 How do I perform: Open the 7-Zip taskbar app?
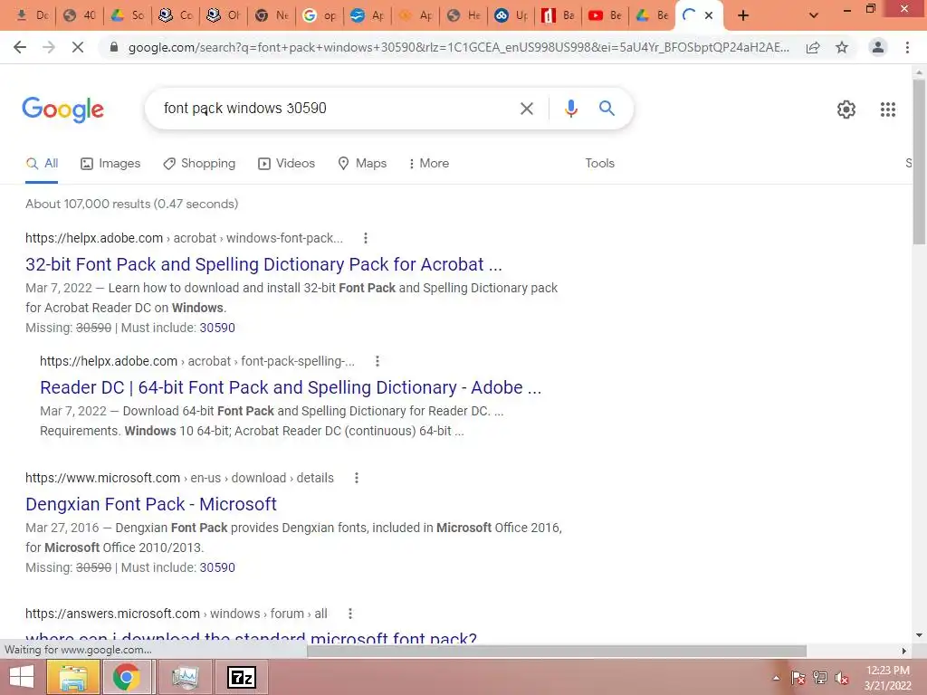[242, 677]
